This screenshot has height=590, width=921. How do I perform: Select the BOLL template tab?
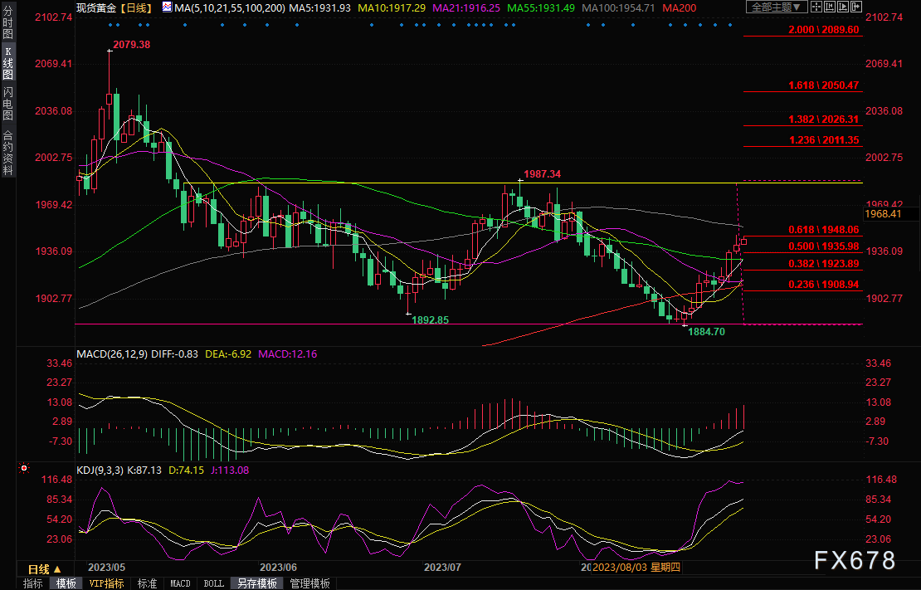[x=213, y=583]
